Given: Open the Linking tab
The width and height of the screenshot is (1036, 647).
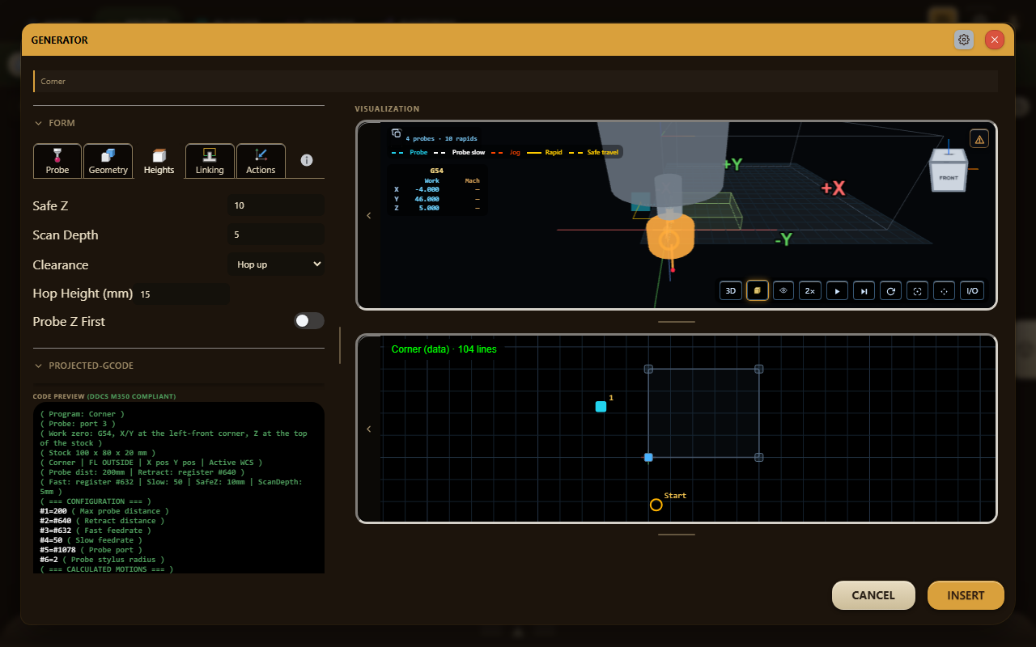Looking at the screenshot, I should click(x=210, y=161).
